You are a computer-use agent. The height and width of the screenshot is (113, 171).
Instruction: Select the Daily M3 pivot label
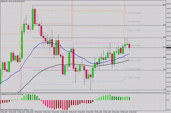(135, 45)
